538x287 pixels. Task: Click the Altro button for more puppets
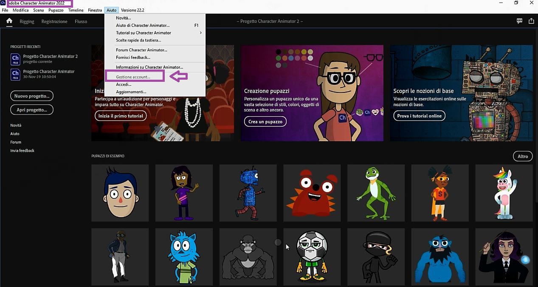coord(523,156)
